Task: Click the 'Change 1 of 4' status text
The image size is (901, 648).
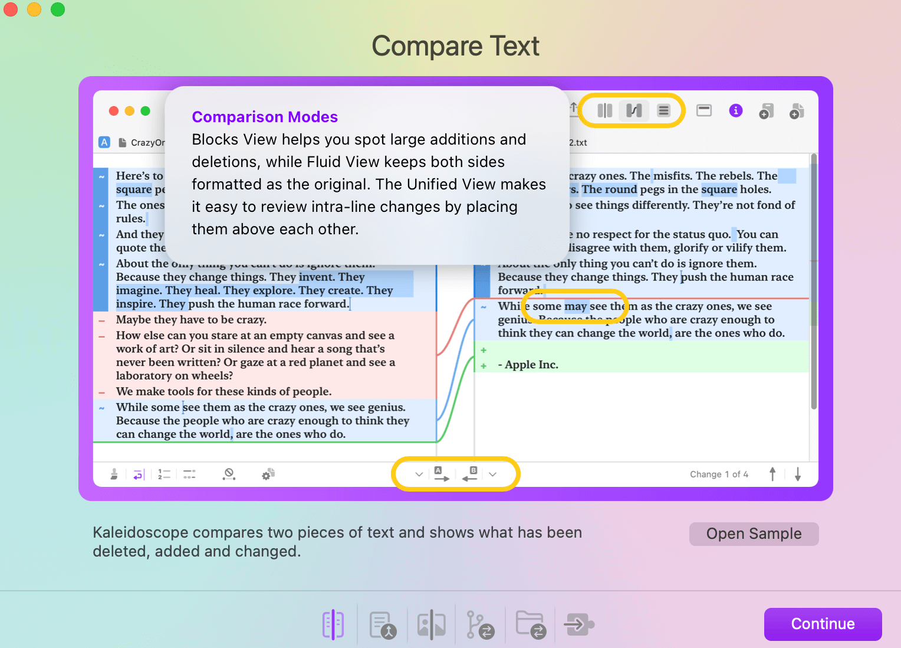Action: (719, 474)
